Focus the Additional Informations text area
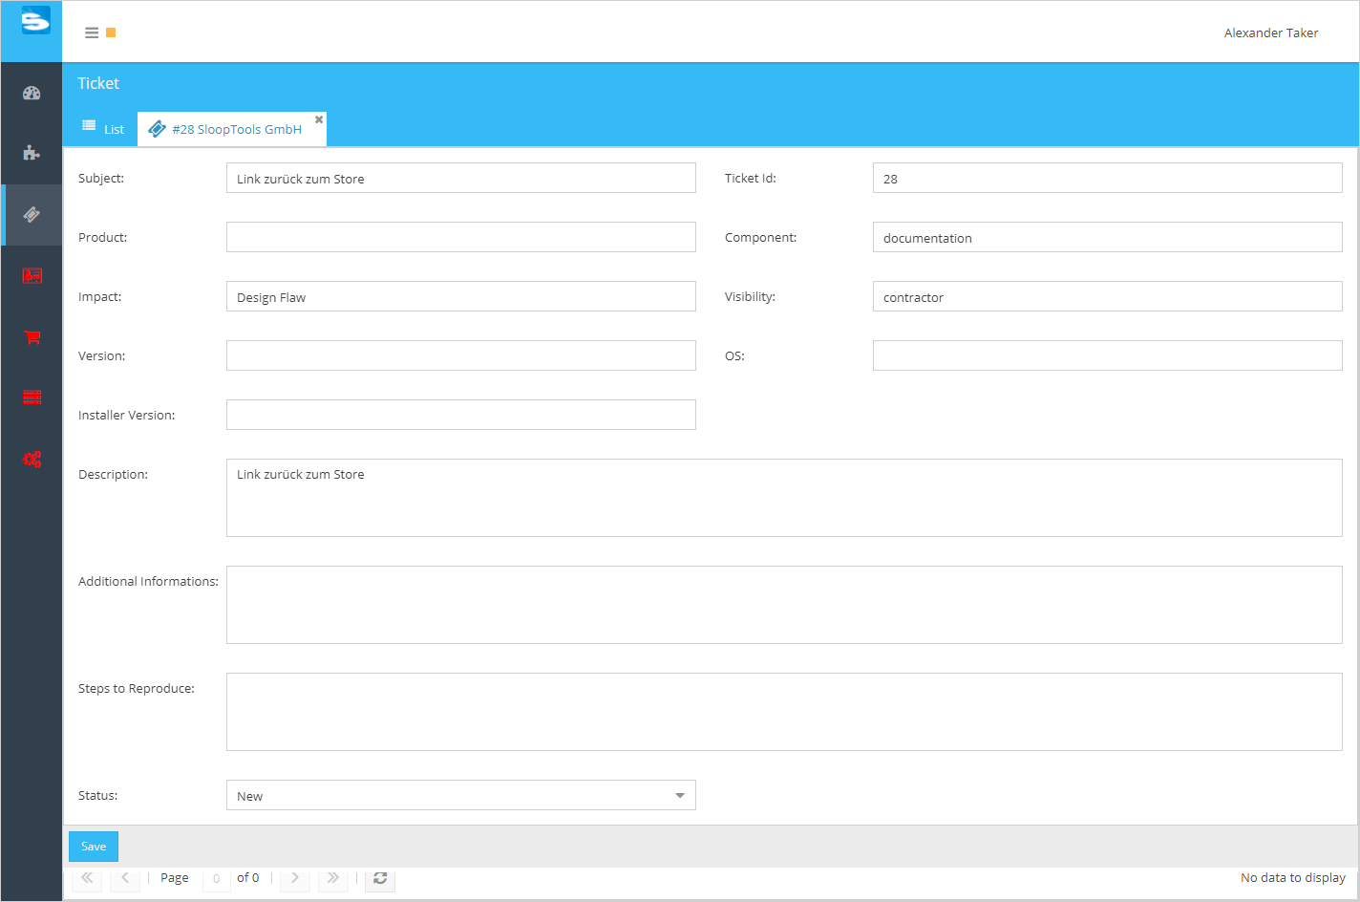The width and height of the screenshot is (1360, 902). (x=784, y=605)
